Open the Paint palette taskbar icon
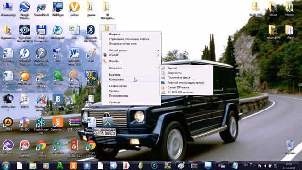Viewport: 302px width, 170px height. click(x=181, y=166)
